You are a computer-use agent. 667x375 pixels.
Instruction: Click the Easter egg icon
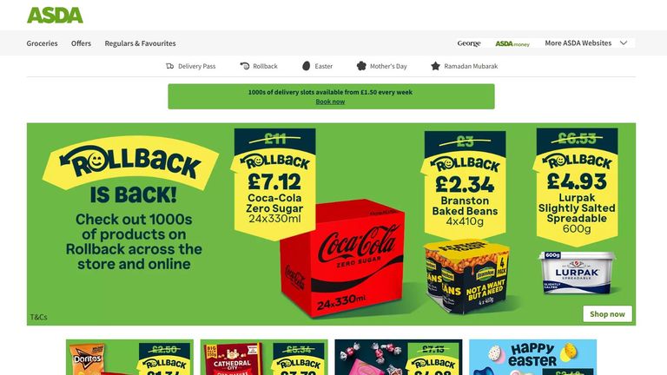[307, 66]
